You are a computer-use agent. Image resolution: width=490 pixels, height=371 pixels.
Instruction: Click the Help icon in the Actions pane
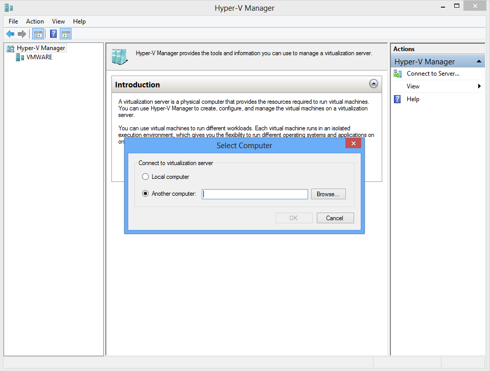coord(397,99)
